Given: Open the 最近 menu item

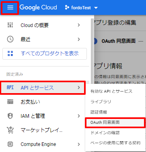Looking at the screenshot, I should [45, 40].
